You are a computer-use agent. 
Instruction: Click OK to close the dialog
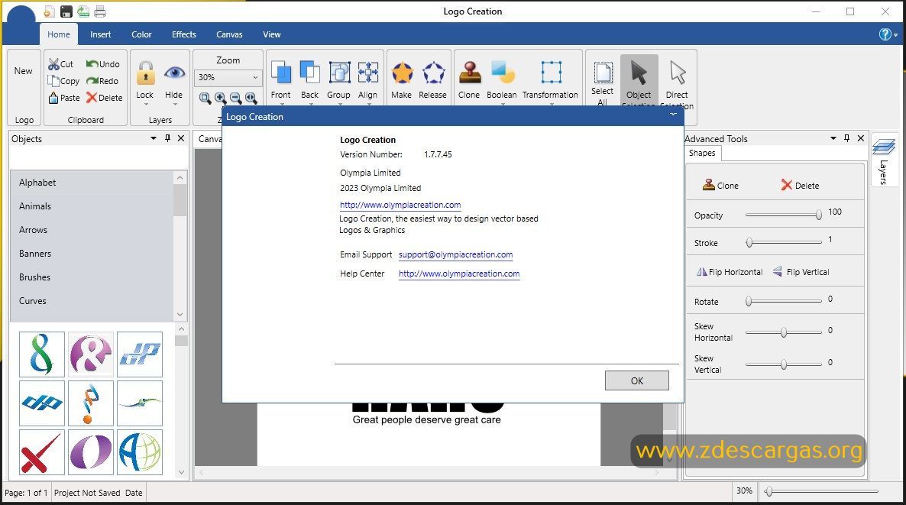[637, 380]
